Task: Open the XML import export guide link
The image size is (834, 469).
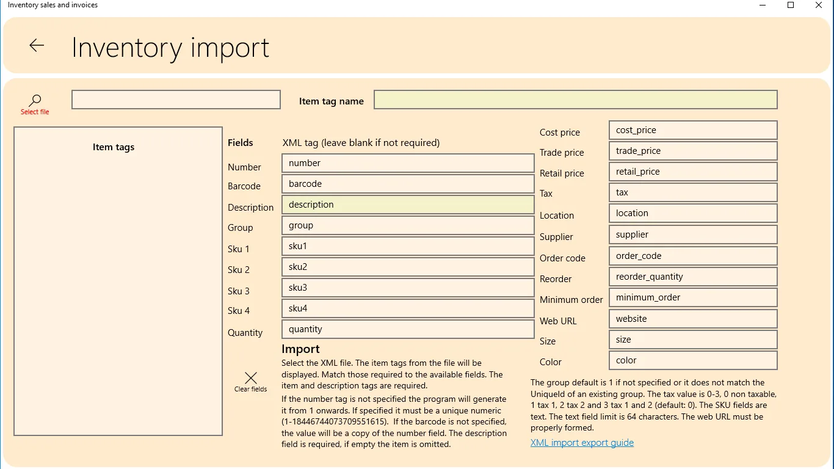Action: 582,443
